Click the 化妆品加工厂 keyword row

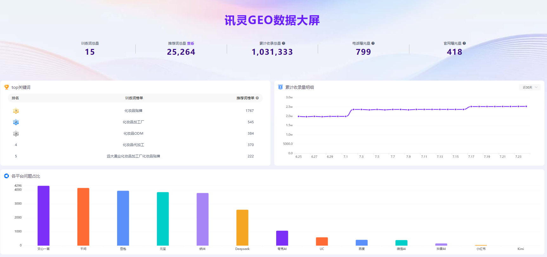tap(135, 122)
